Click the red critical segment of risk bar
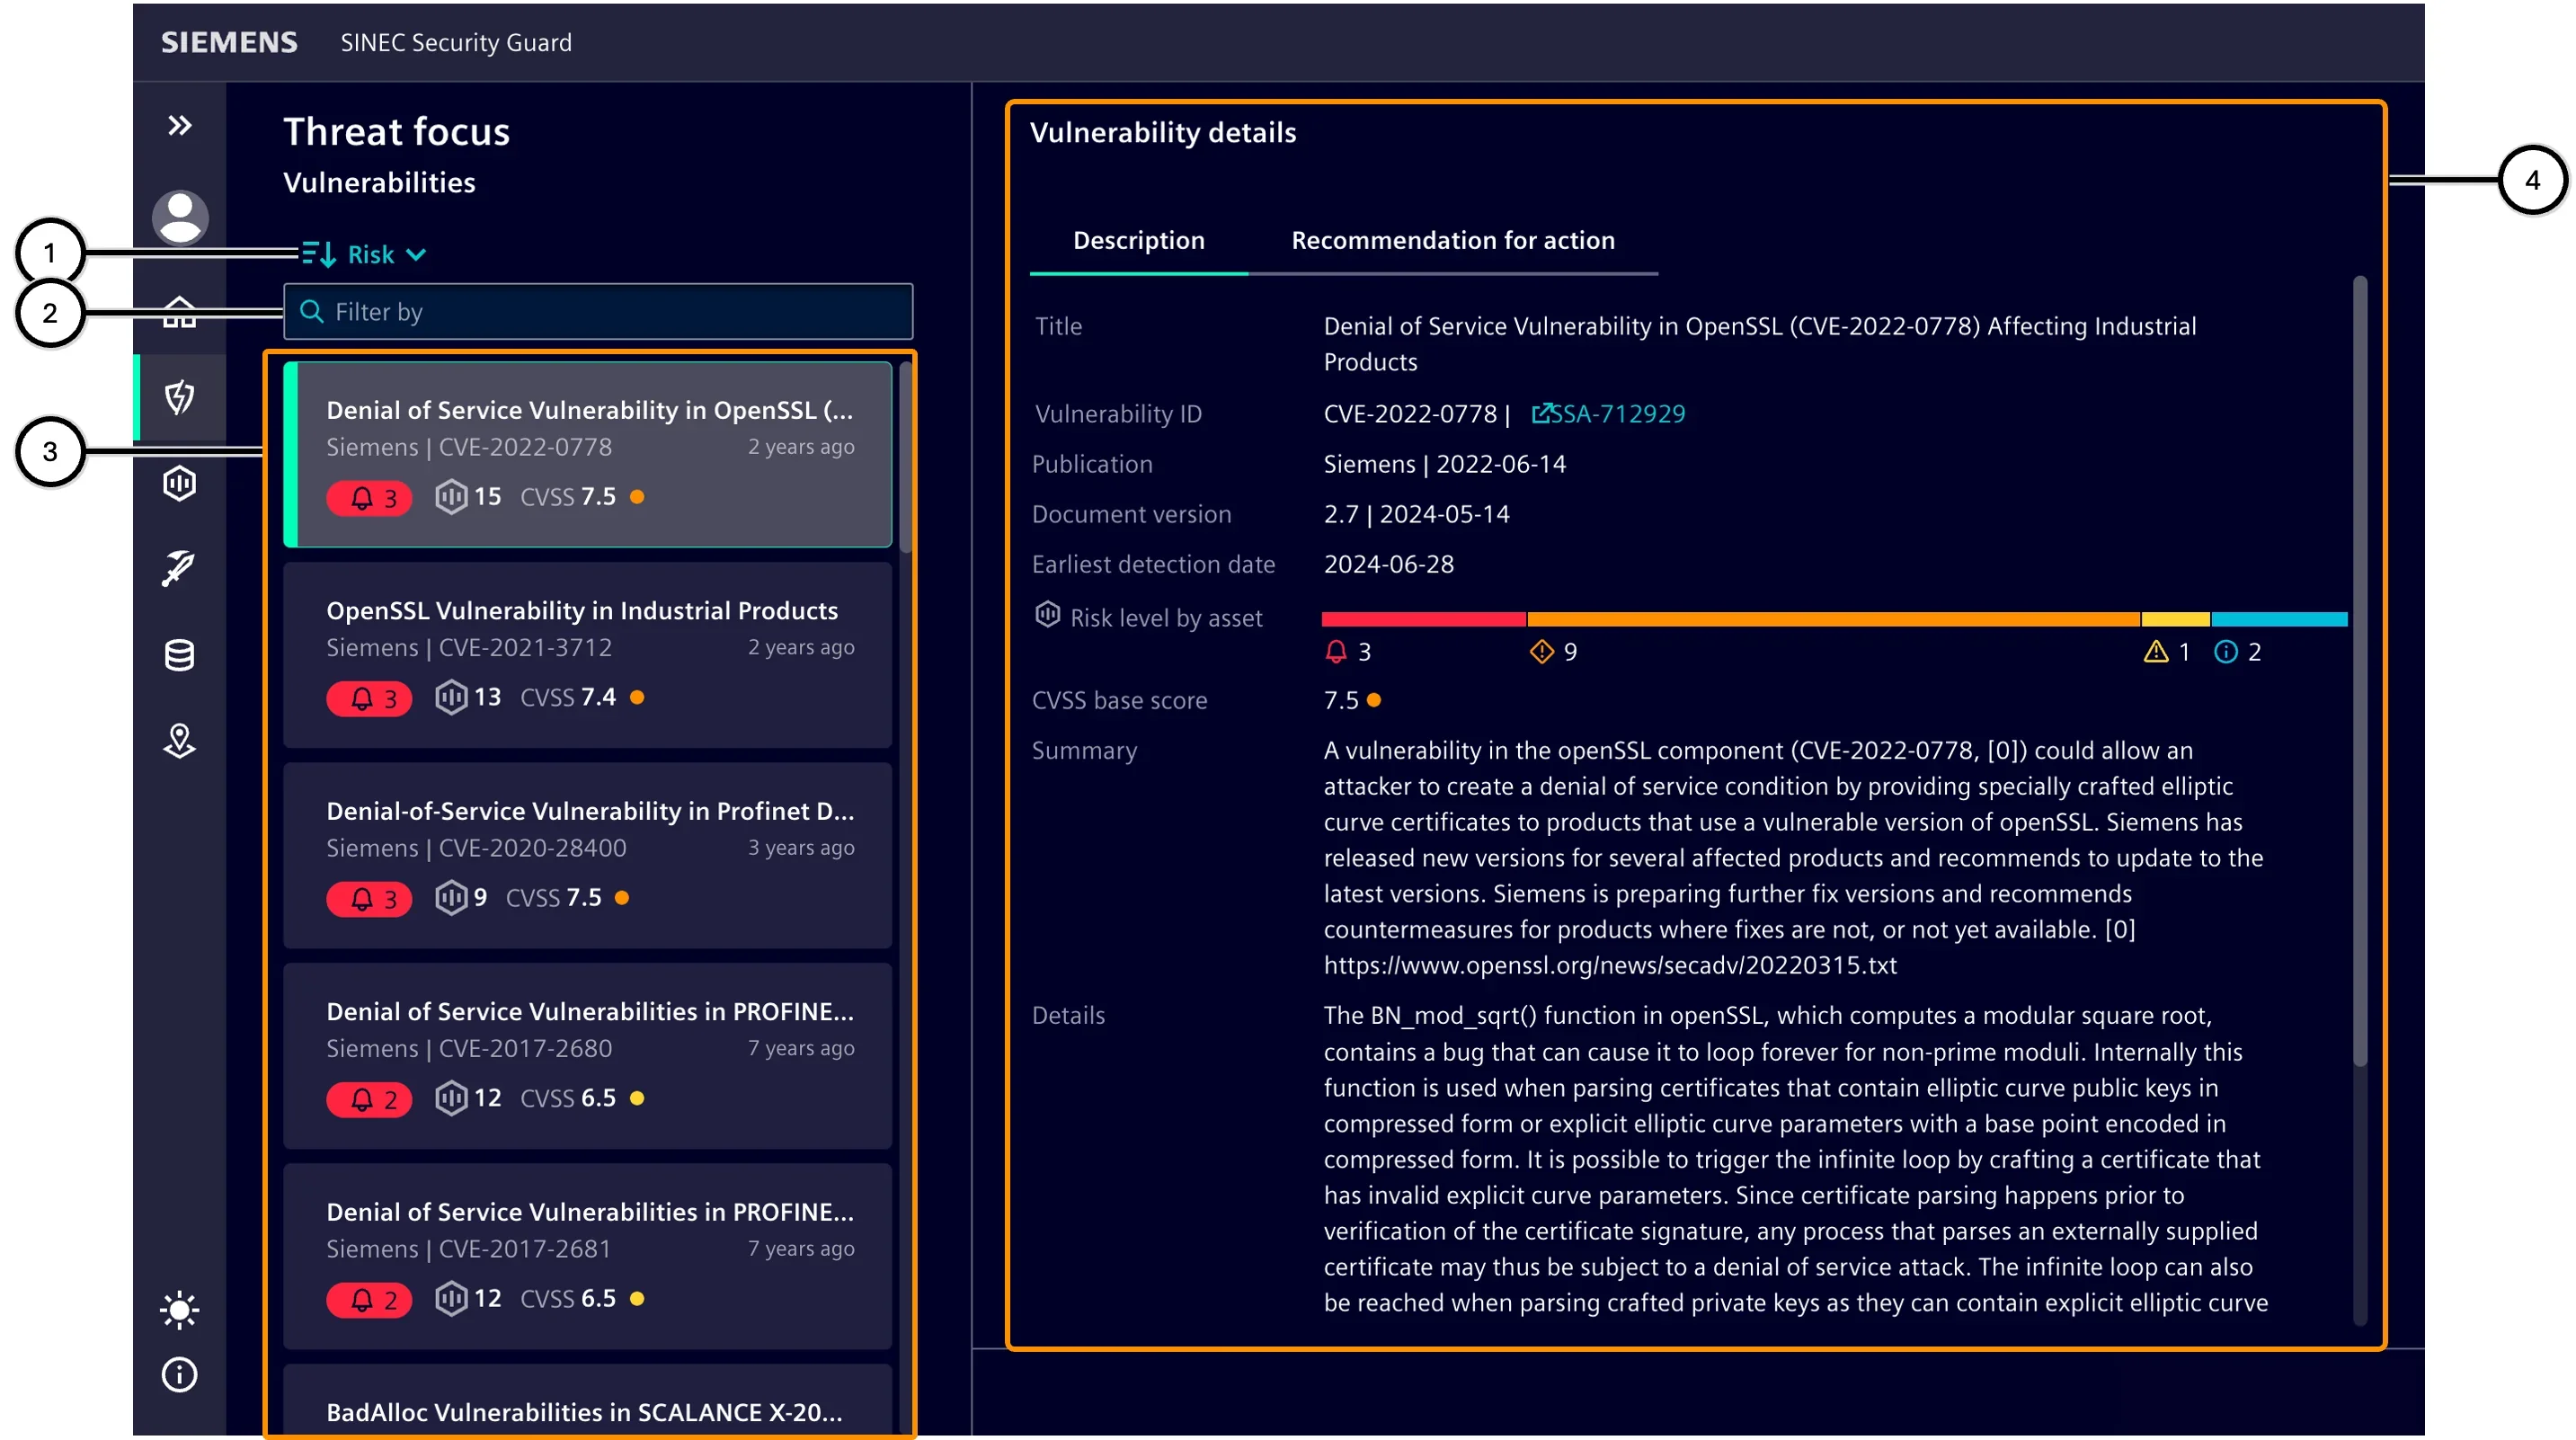Viewport: 2576px width, 1440px height. (1423, 620)
